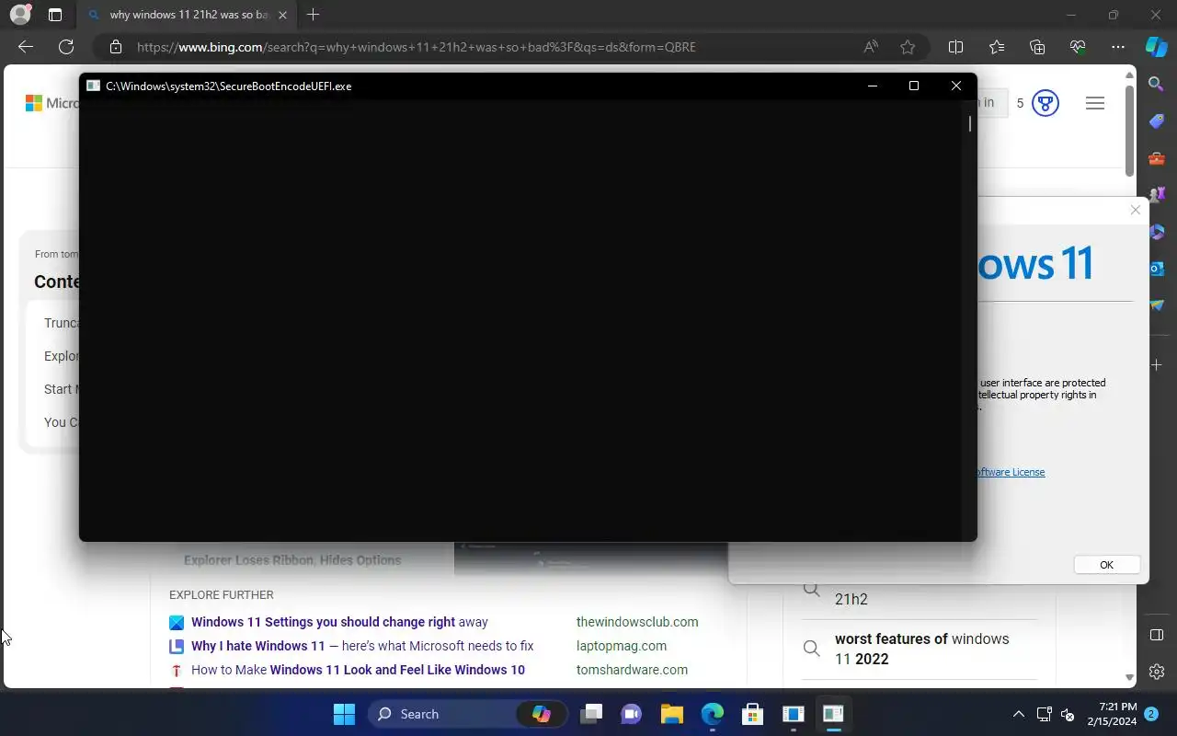Viewport: 1177px width, 736px height.
Task: Open Edge Settings and more ellipsis
Action: pyautogui.click(x=1118, y=47)
